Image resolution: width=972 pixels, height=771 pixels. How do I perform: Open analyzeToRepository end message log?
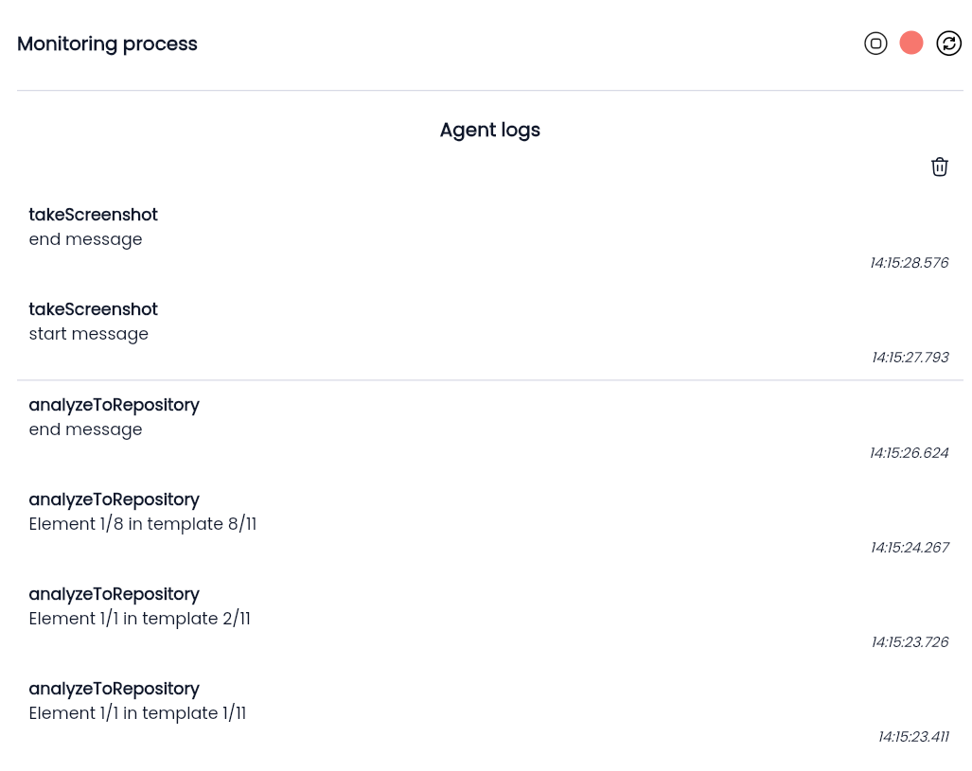pyautogui.click(x=489, y=429)
